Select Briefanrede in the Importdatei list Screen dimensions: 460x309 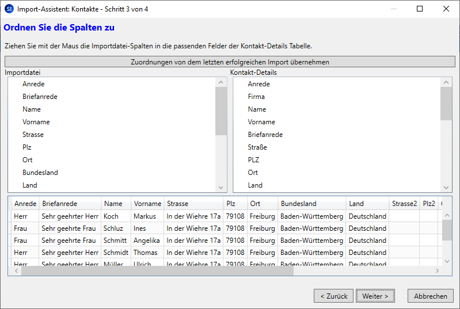click(x=40, y=97)
